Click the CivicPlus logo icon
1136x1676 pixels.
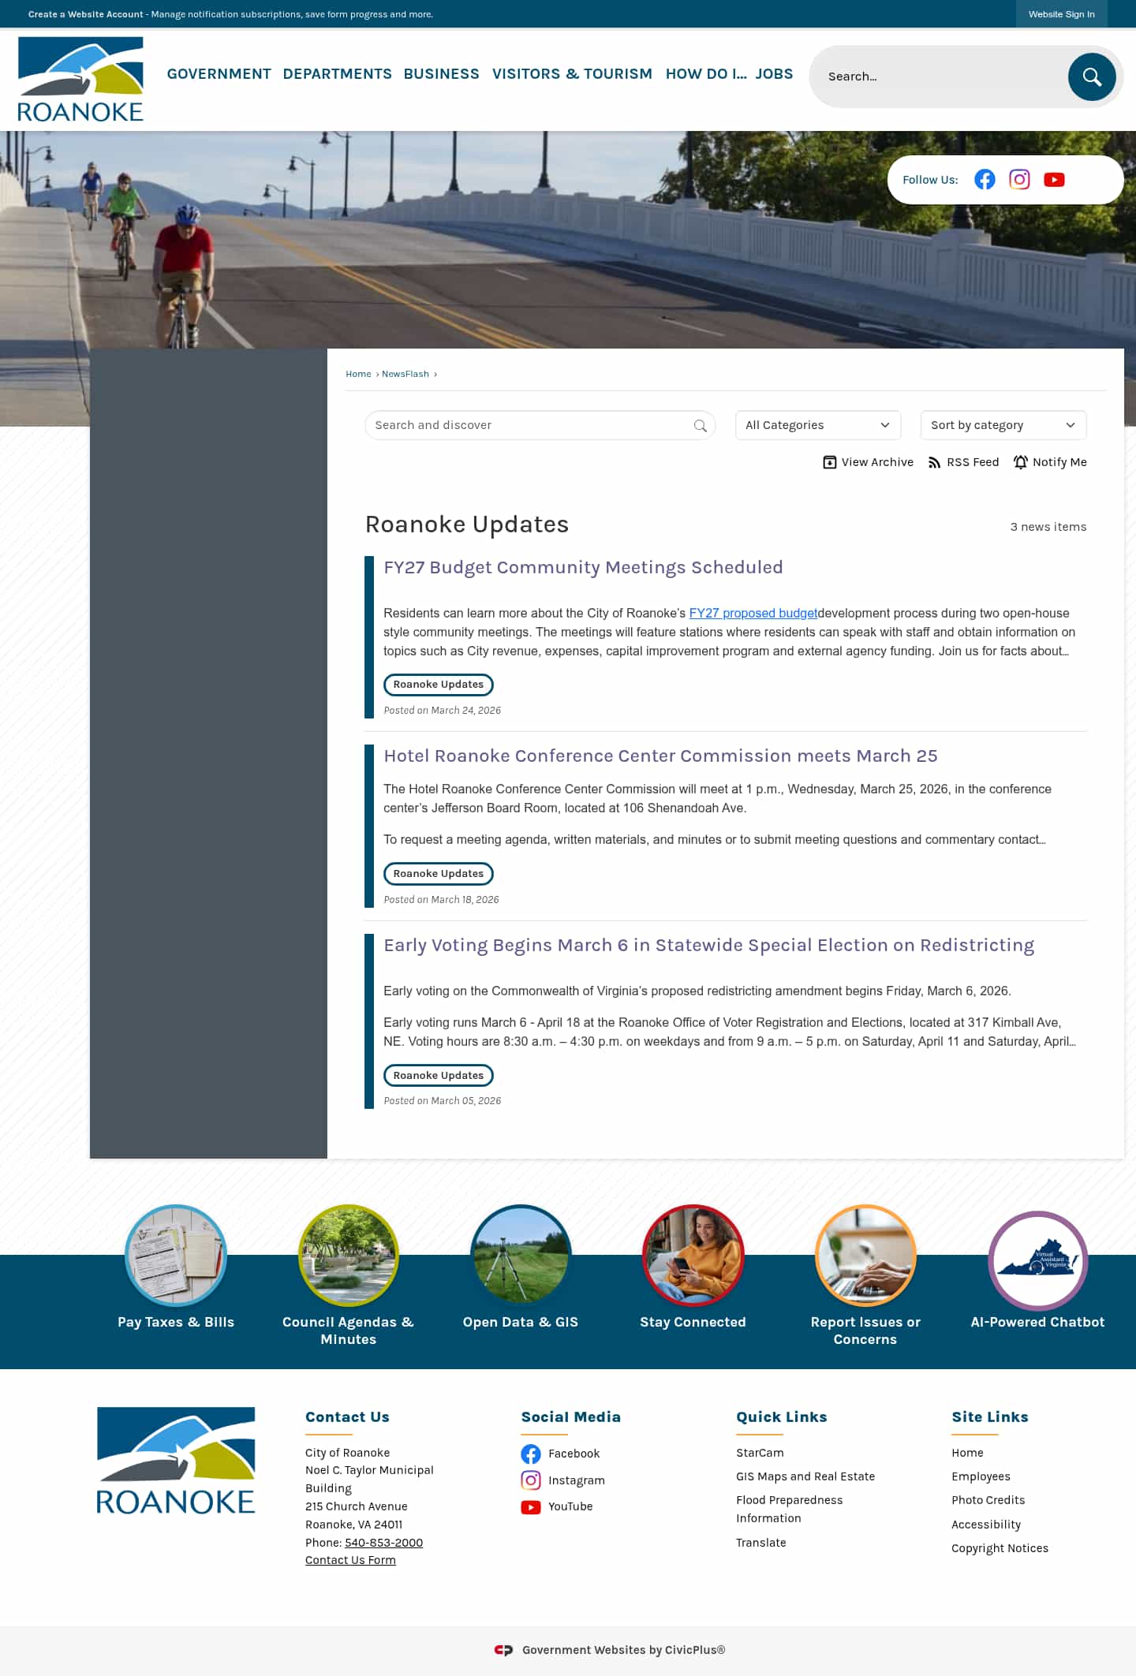coord(503,1650)
